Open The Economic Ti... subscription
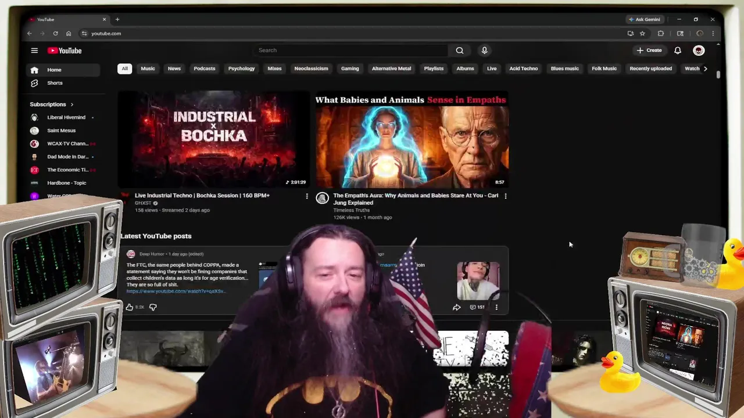This screenshot has height=418, width=744. (65, 170)
